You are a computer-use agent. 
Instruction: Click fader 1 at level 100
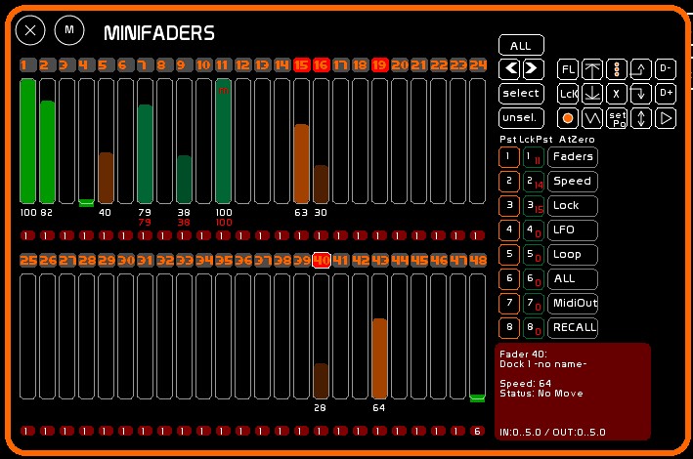[x=27, y=142]
